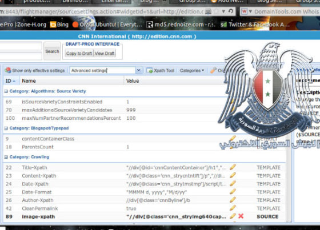Open OMG! Ubuntu! bookmark
This screenshot has width=320, height=230.
107,25
